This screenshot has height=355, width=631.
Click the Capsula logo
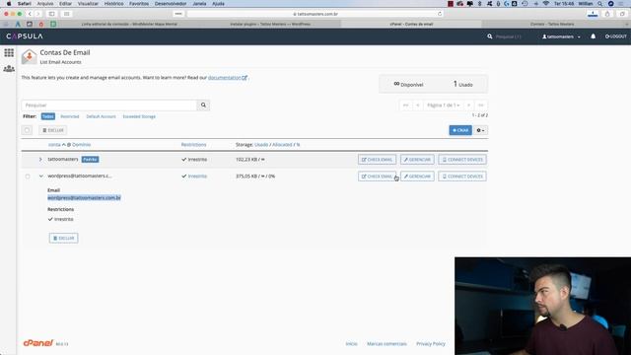pyautogui.click(x=25, y=36)
